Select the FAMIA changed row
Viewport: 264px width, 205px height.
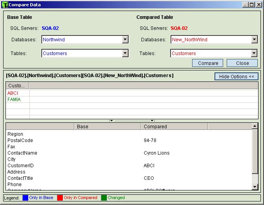(x=14, y=100)
